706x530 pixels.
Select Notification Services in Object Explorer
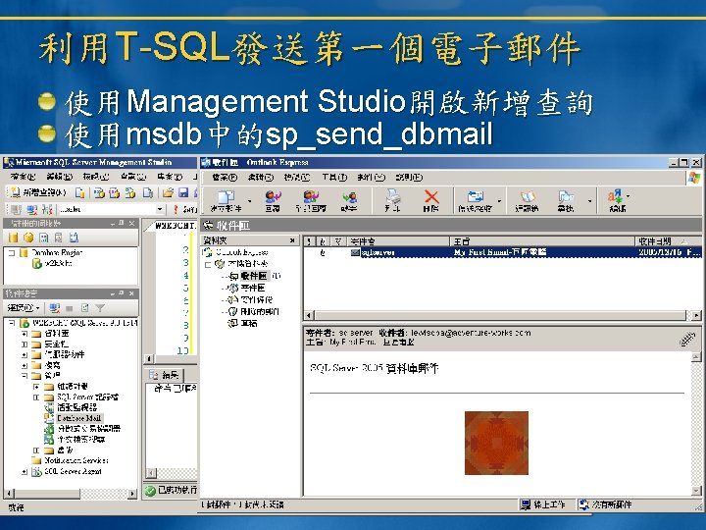pyautogui.click(x=76, y=460)
